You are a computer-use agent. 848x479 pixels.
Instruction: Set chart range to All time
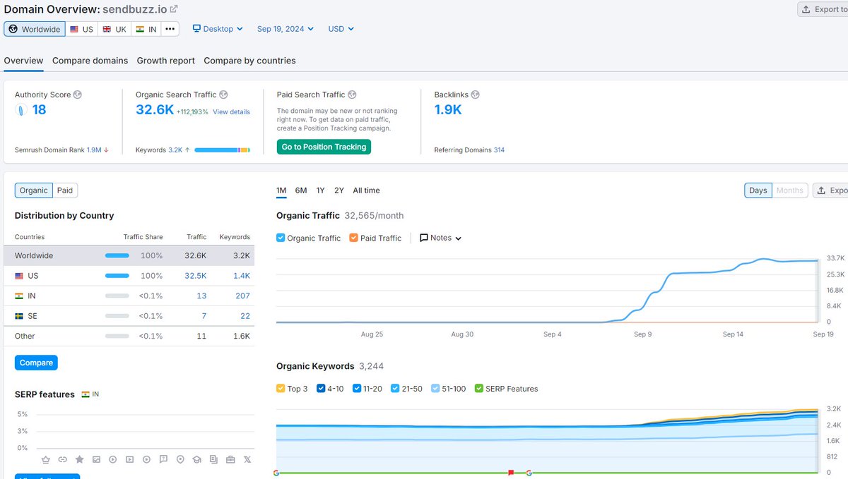(366, 190)
